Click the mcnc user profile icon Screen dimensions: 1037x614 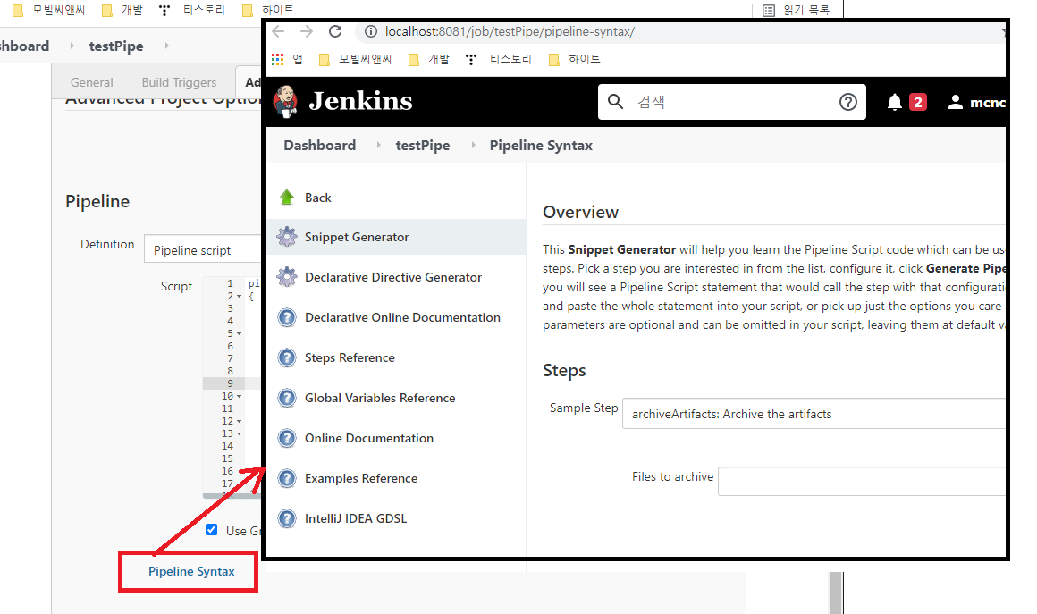[955, 102]
